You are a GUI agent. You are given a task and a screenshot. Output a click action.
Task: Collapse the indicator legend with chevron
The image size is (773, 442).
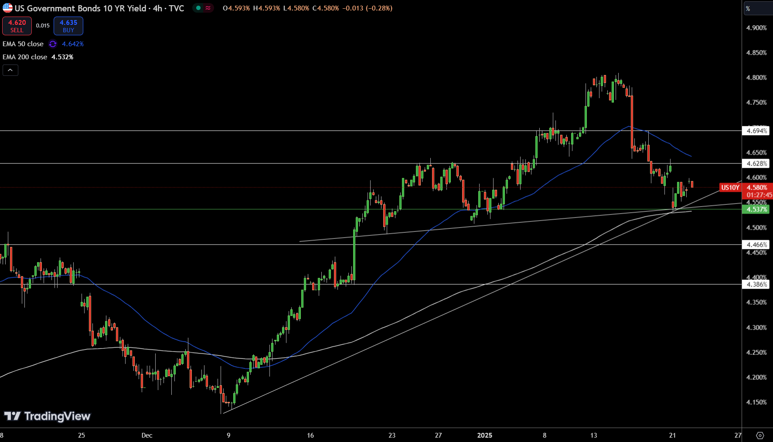pyautogui.click(x=10, y=70)
